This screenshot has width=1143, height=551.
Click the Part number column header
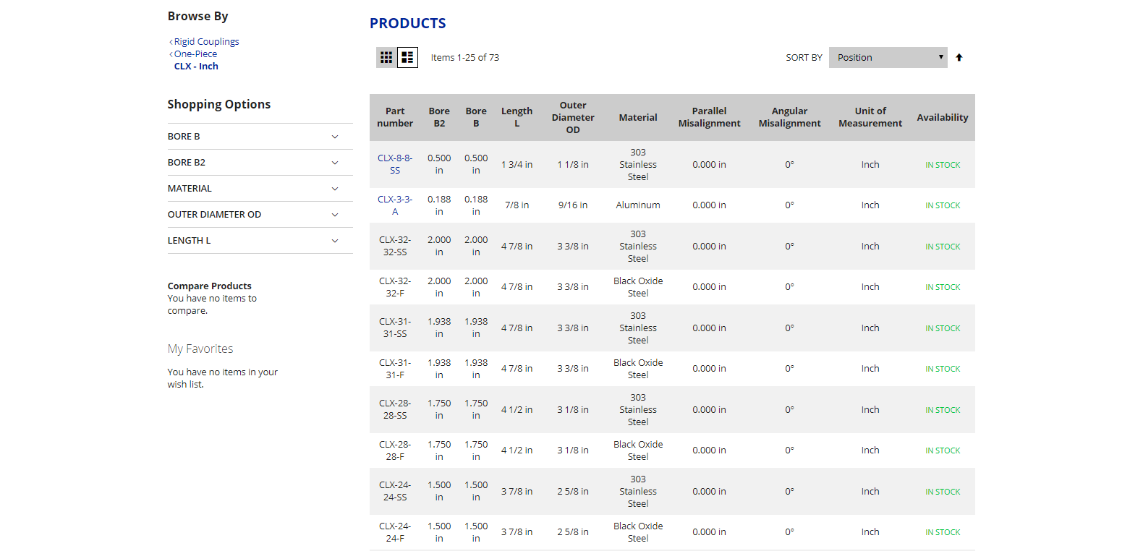click(x=395, y=117)
